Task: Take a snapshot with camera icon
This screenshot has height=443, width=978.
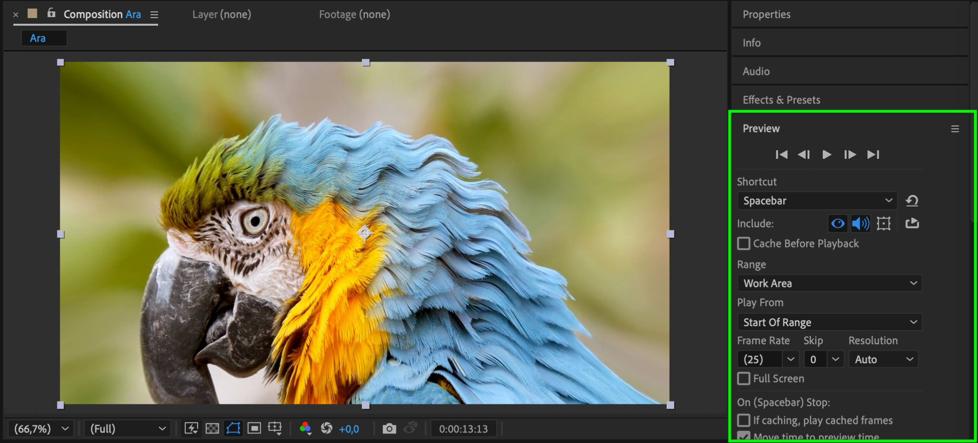Action: [x=389, y=429]
